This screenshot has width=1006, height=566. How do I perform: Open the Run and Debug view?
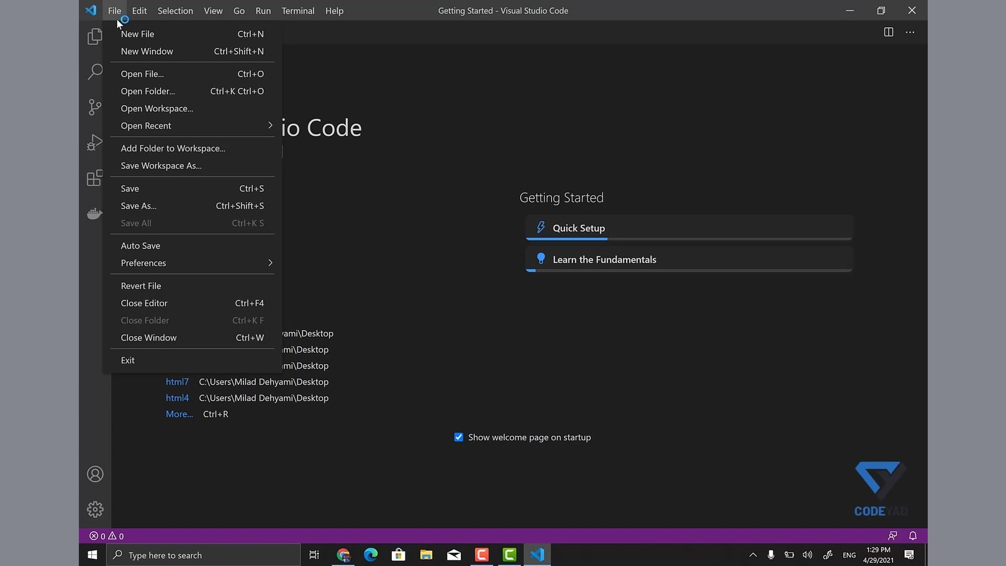(x=95, y=142)
